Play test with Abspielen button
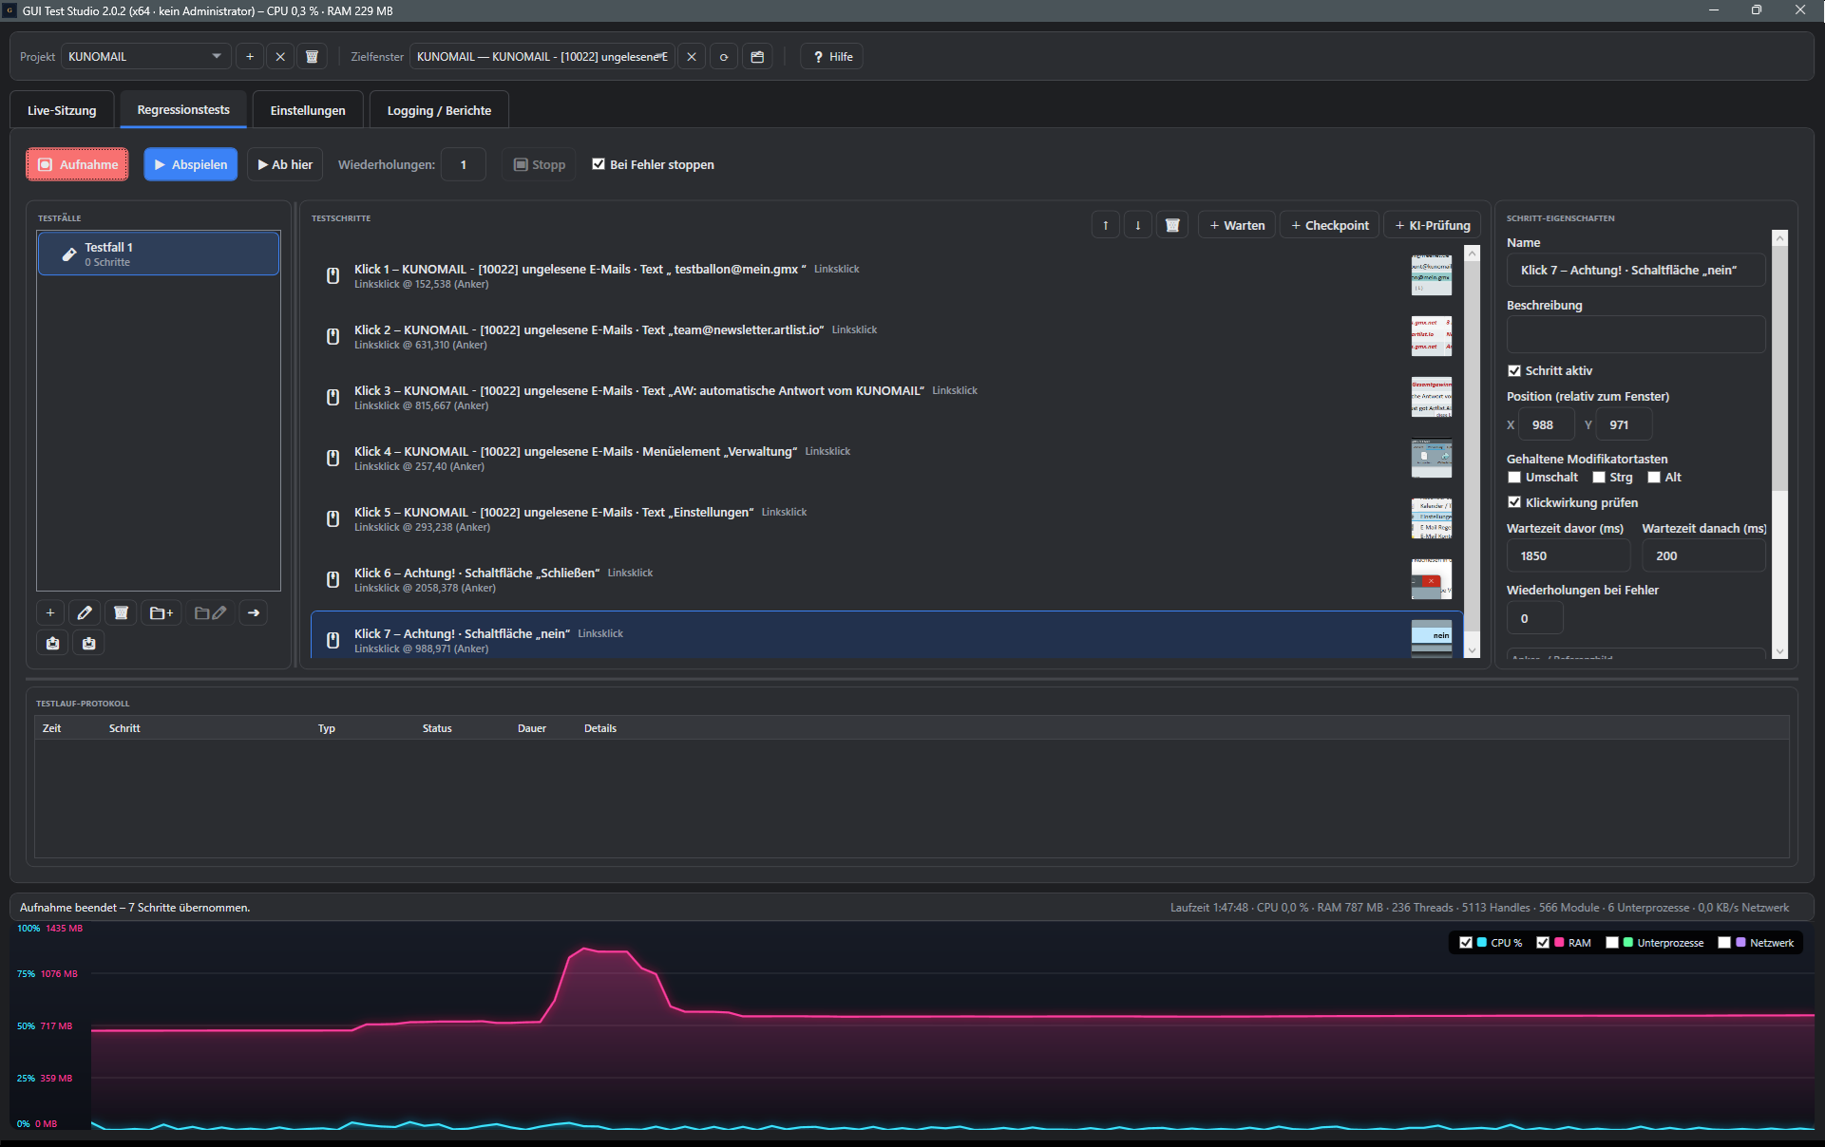Screen dimensions: 1825x1147 [x=191, y=164]
